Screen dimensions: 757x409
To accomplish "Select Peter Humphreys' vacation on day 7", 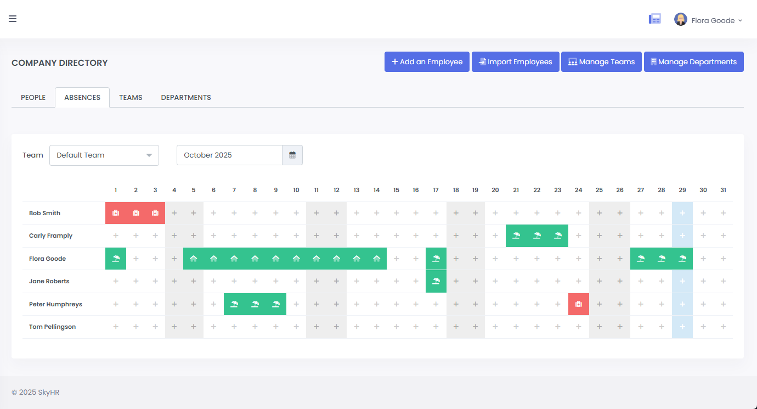I will pyautogui.click(x=234, y=304).
